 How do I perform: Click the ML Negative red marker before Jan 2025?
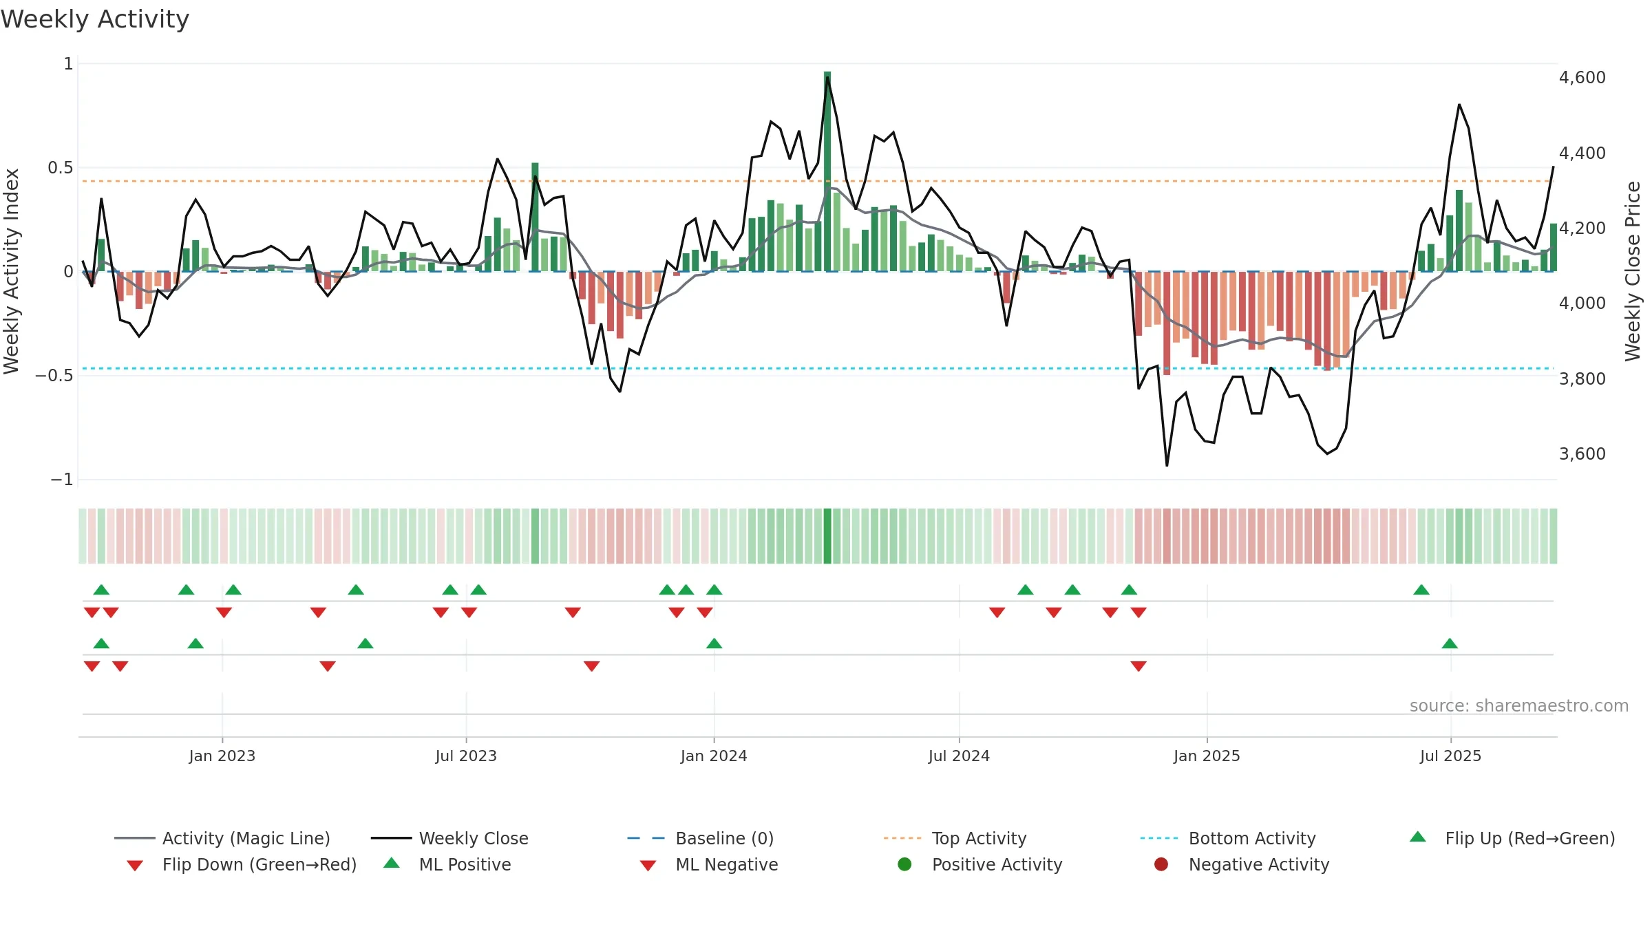point(1139,666)
